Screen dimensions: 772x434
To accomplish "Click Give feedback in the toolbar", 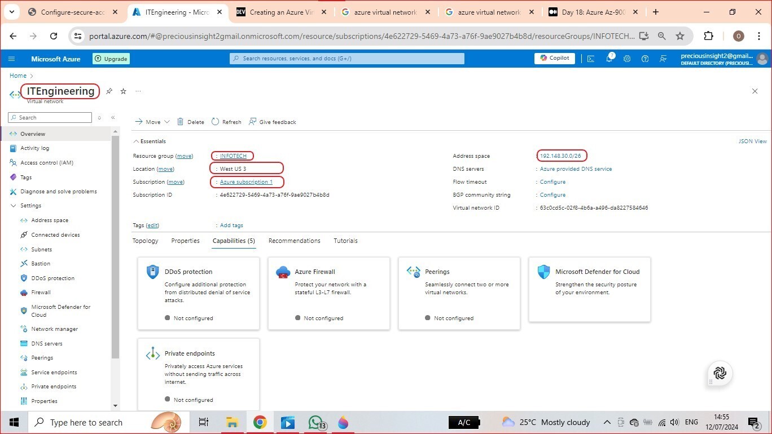I will [x=273, y=122].
